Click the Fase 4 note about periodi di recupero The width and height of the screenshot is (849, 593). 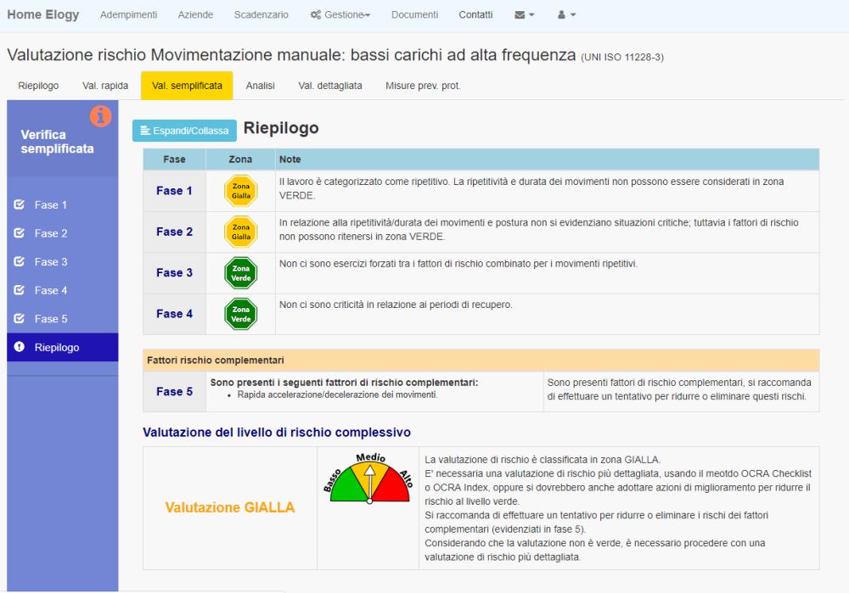click(396, 305)
